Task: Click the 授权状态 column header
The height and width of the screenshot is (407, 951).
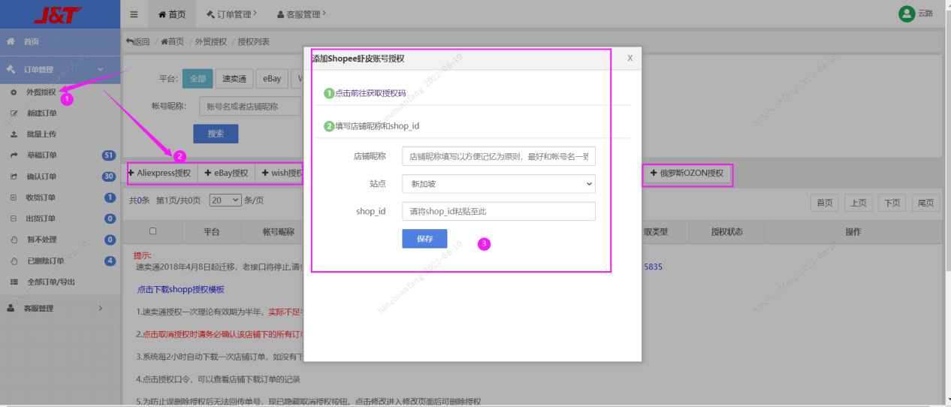Action: pos(726,231)
